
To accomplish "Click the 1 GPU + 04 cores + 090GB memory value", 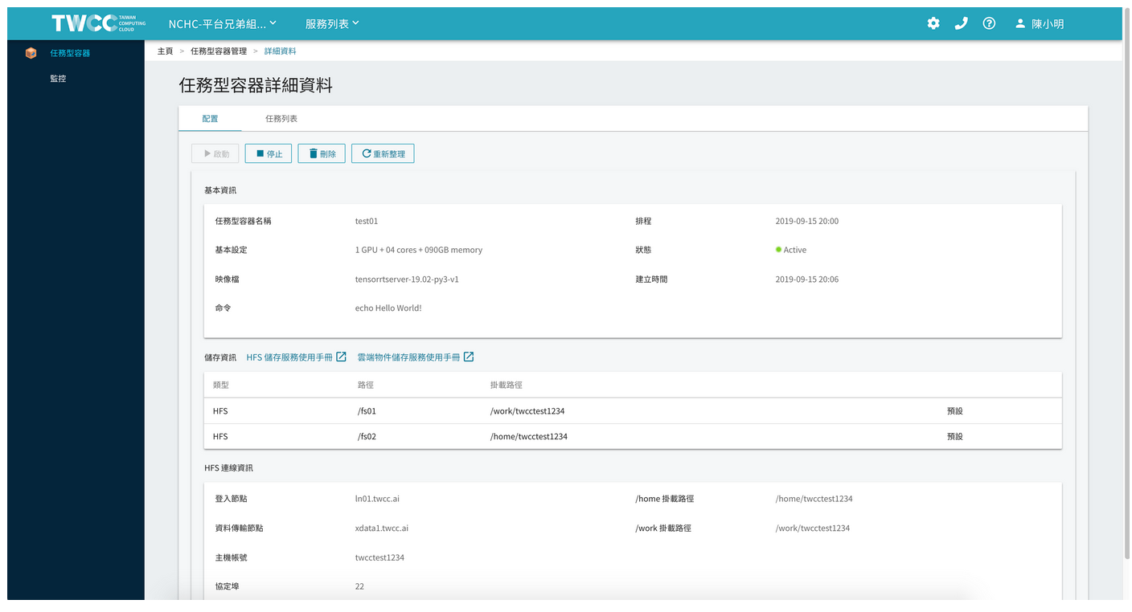I will tap(419, 250).
